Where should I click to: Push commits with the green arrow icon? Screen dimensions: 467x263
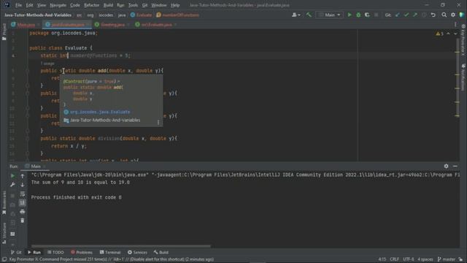[x=415, y=15]
